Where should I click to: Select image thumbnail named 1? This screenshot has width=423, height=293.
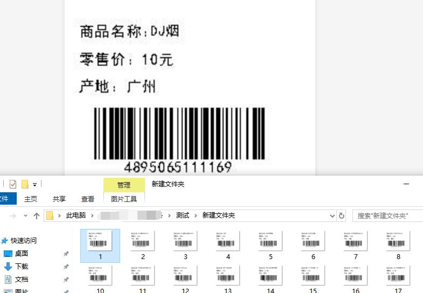(x=100, y=246)
